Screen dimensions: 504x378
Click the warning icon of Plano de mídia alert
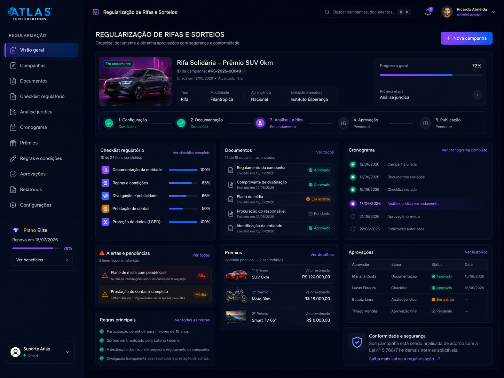pyautogui.click(x=105, y=275)
